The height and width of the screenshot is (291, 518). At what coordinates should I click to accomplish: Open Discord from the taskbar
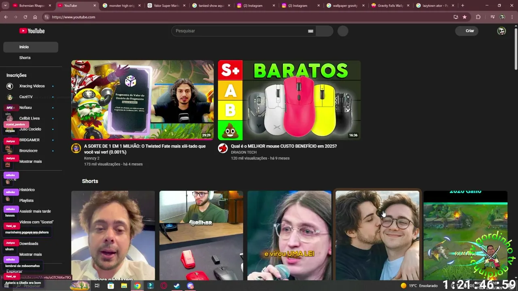point(190,286)
